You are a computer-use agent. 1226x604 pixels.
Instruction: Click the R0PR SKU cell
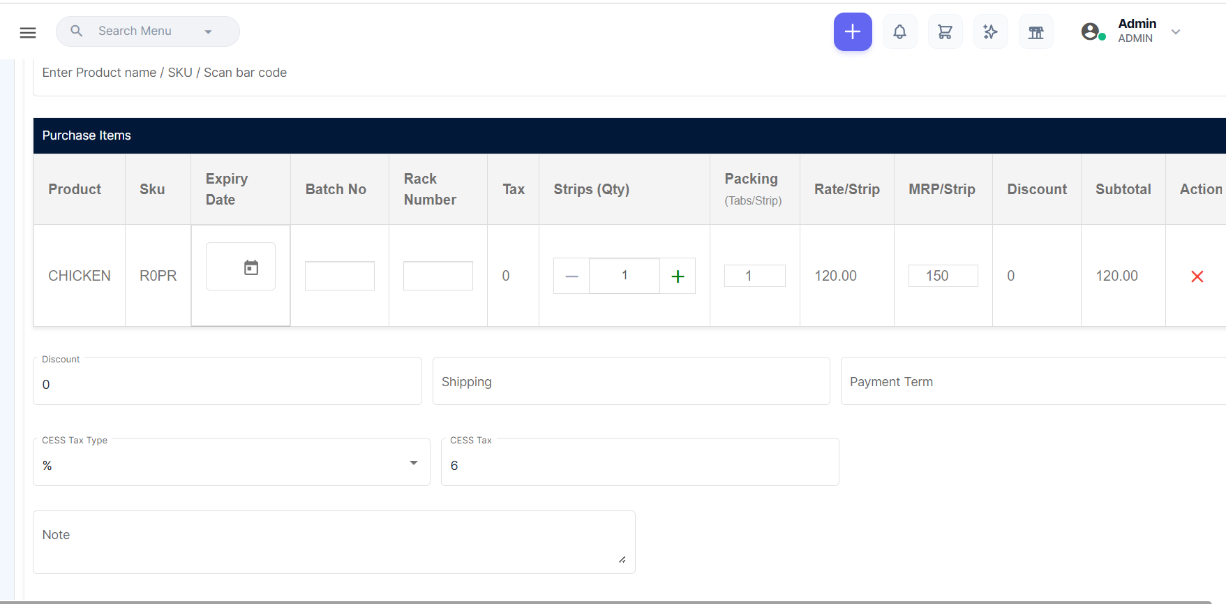158,276
